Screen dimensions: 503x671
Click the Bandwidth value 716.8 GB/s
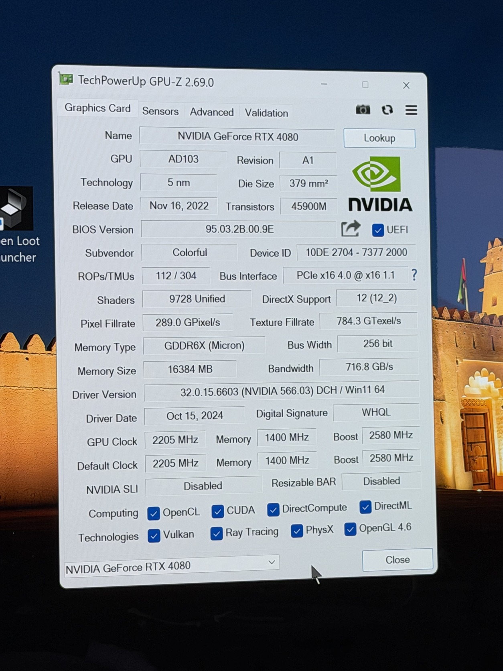click(369, 367)
